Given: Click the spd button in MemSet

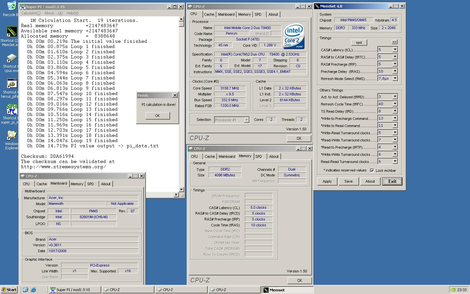Looking at the screenshot, I should tap(359, 42).
